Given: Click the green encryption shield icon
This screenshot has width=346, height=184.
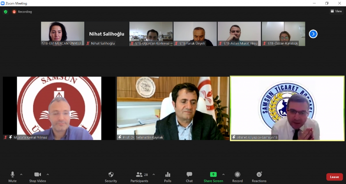Looking at the screenshot, I should 5,12.
